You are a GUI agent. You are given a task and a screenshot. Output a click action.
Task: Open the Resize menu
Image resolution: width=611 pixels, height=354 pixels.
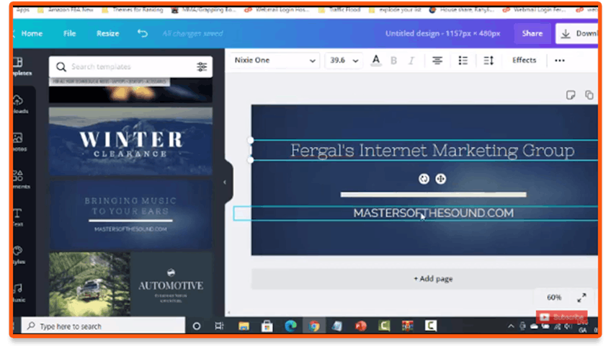107,34
